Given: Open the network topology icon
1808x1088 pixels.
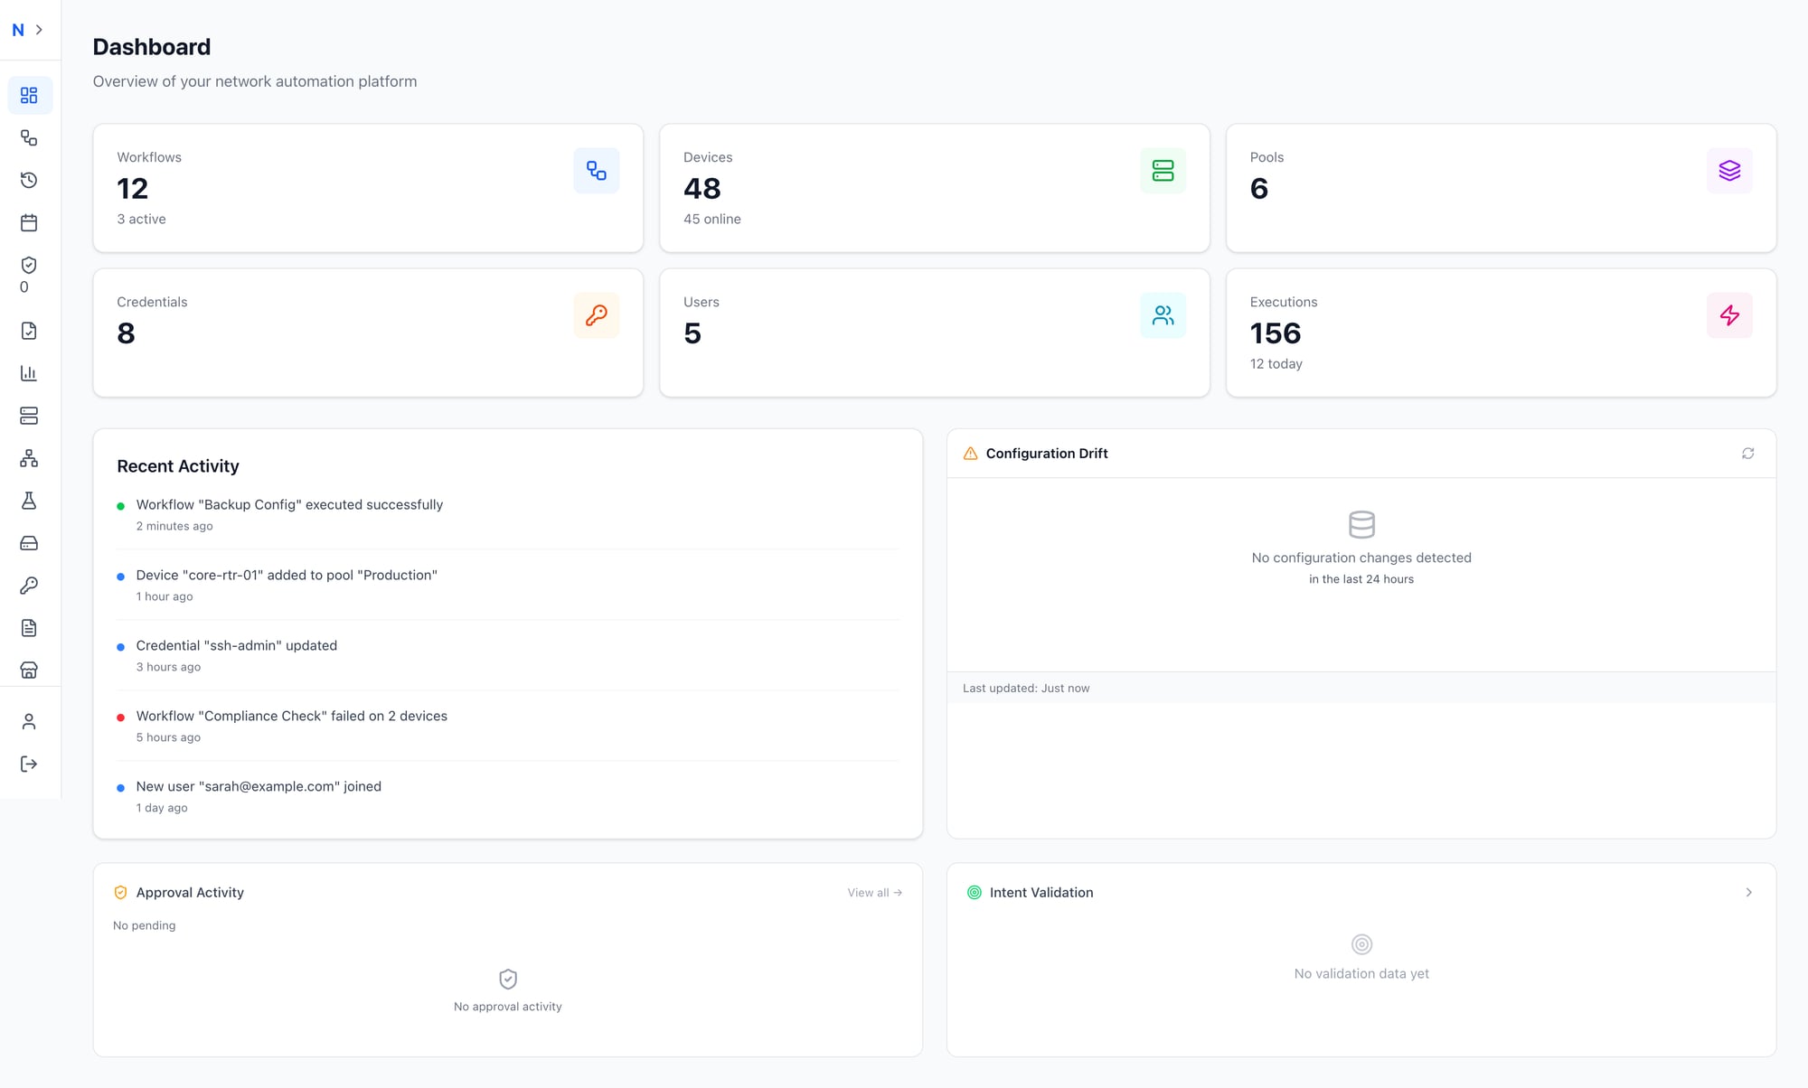Looking at the screenshot, I should tap(29, 458).
